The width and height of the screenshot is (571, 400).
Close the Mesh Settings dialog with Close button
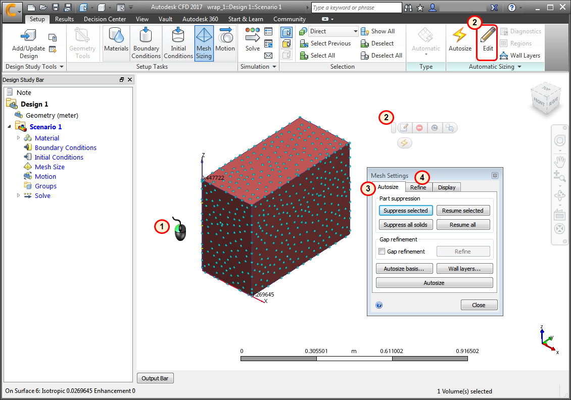click(479, 305)
